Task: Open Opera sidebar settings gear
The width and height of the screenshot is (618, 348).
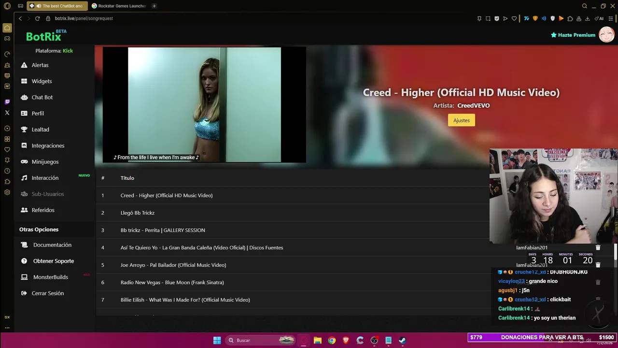Action: [x=7, y=192]
